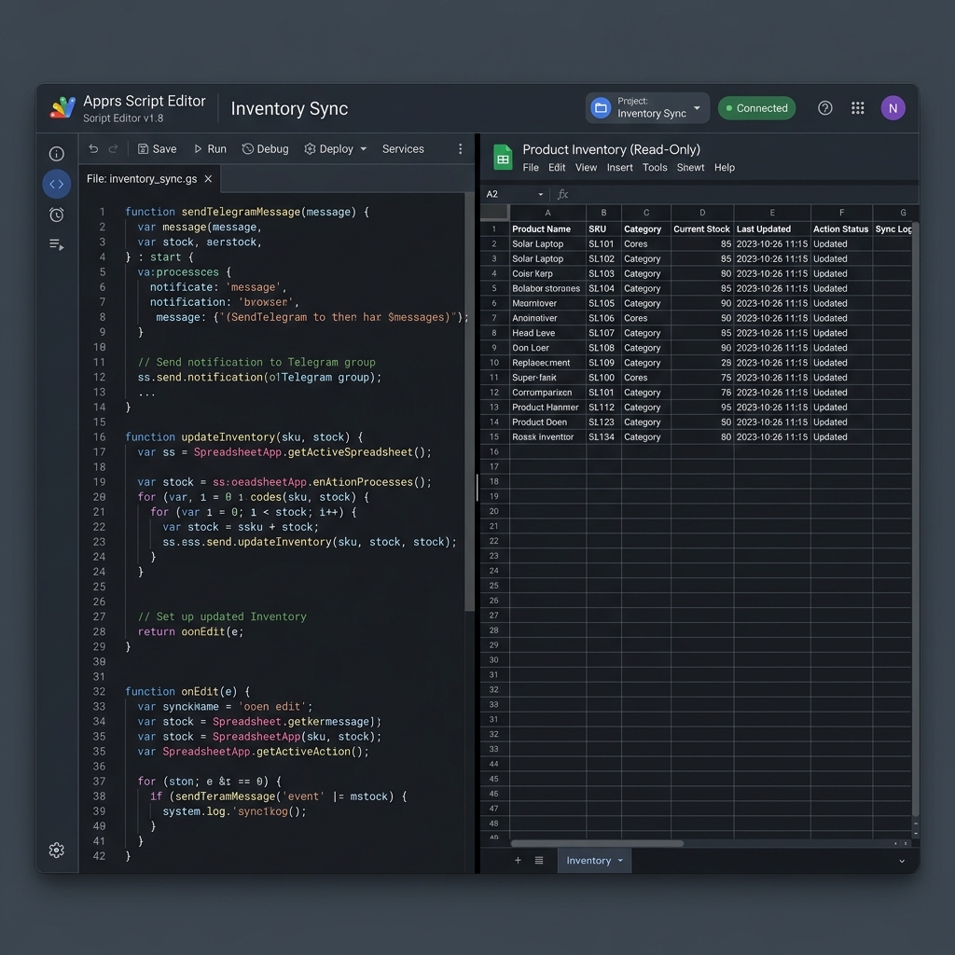Select the inventory_sync.gs file tab
Screen dimensions: 955x955
(x=149, y=179)
